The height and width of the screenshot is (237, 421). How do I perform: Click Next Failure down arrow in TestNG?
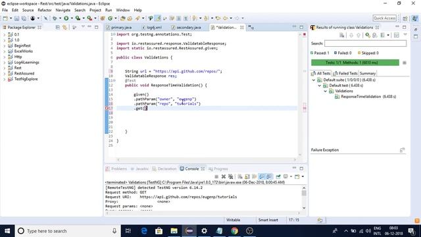351,35
